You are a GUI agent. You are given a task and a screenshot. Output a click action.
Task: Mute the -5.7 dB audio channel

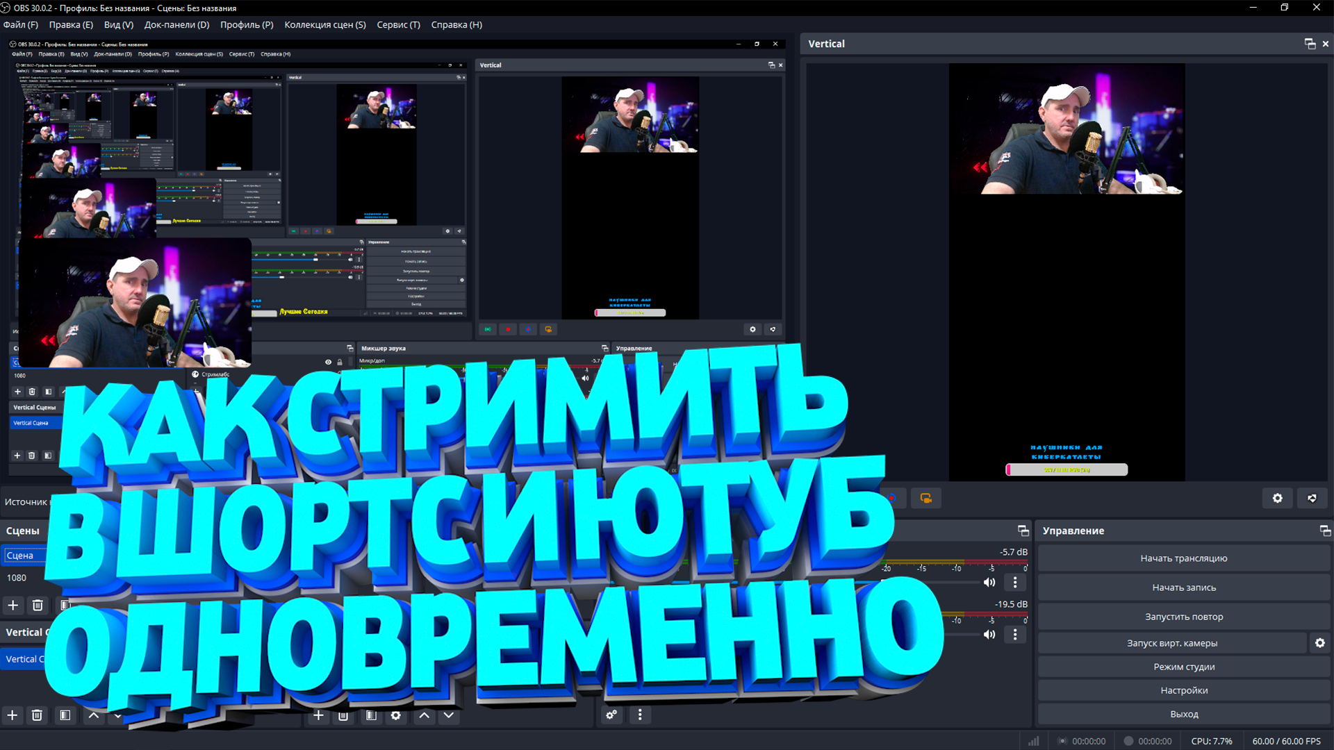click(989, 582)
